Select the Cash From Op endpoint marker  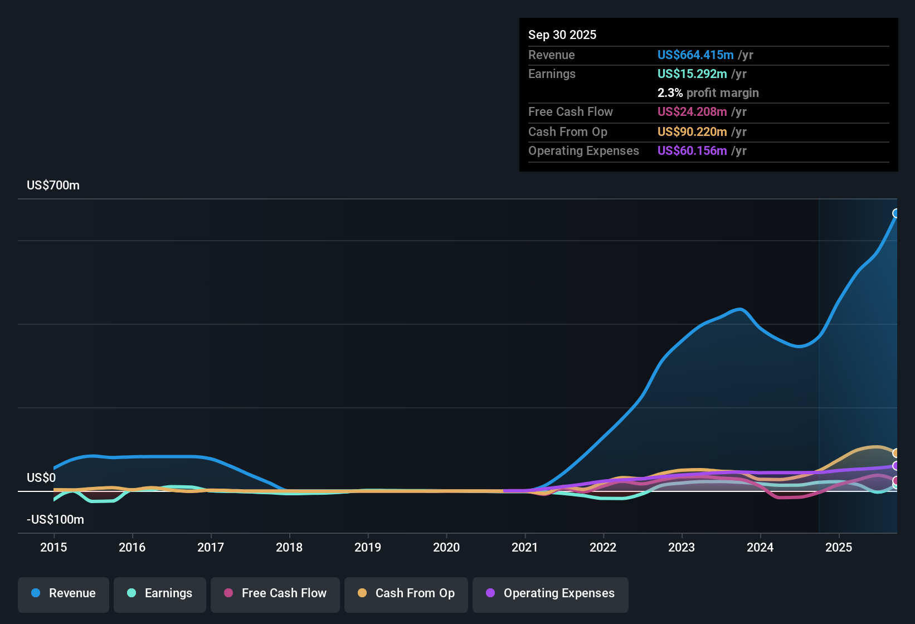896,453
